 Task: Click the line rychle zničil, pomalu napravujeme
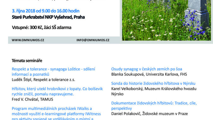click(43, 94)
